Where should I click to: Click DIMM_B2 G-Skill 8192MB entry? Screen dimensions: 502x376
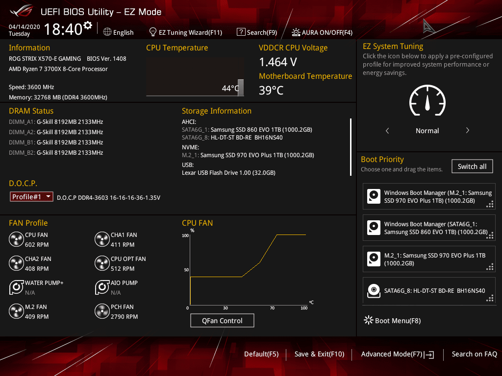pyautogui.click(x=56, y=153)
